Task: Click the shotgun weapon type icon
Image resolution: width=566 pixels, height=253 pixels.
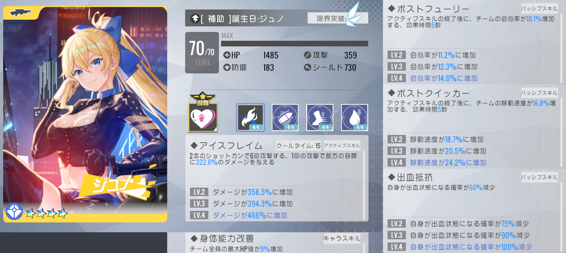Action: point(20,13)
